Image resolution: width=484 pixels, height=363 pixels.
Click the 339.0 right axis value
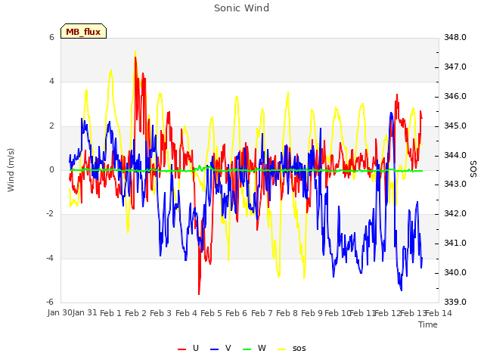point(455,302)
